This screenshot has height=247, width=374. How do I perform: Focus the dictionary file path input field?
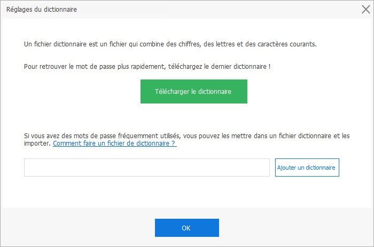(147, 168)
